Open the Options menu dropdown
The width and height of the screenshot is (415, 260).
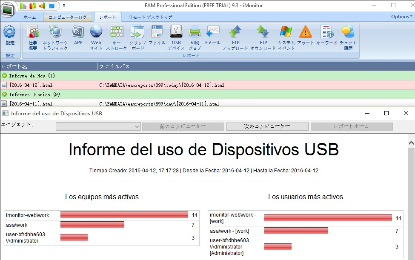401,17
